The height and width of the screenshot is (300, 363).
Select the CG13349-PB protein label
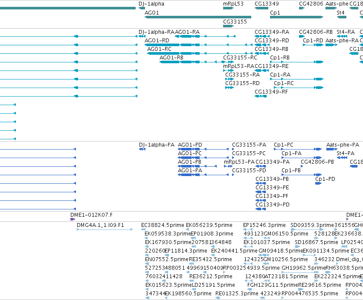(272, 179)
